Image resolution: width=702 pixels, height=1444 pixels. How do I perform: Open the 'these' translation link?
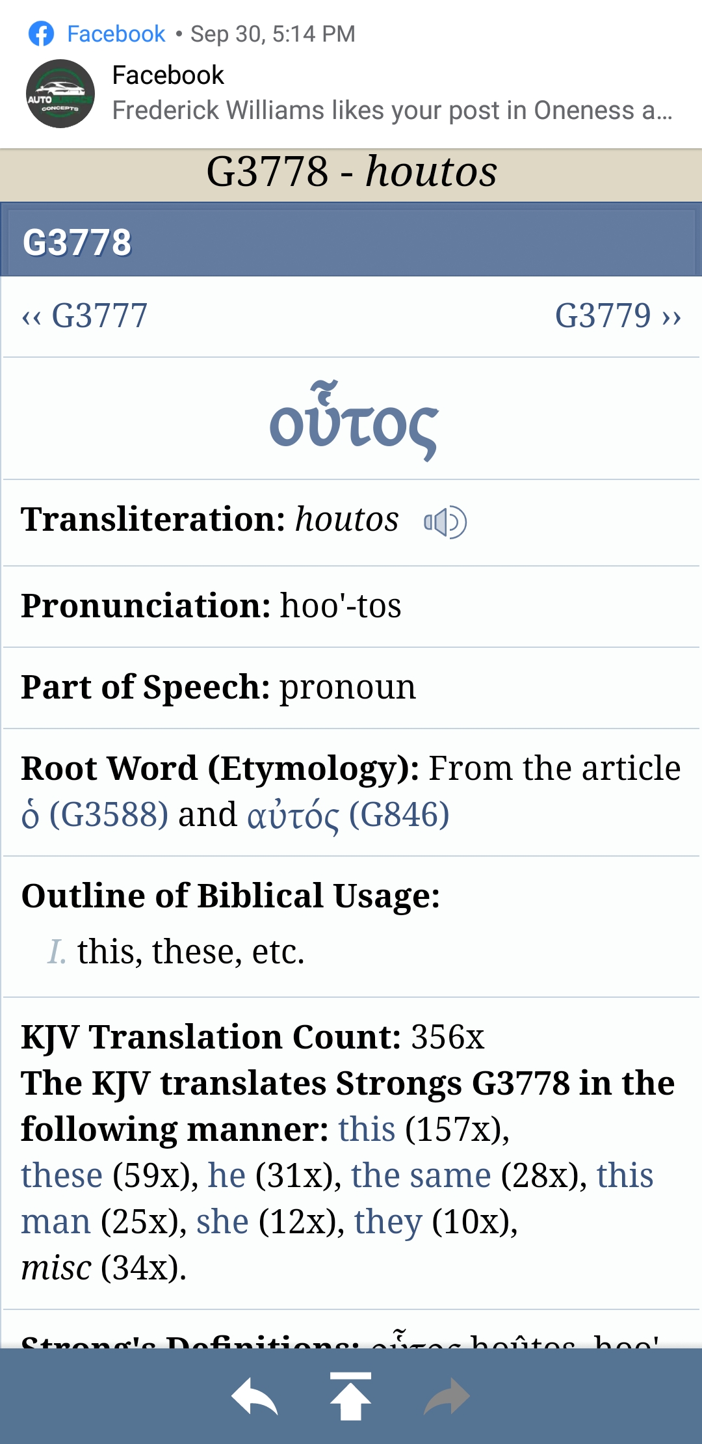coord(62,1175)
